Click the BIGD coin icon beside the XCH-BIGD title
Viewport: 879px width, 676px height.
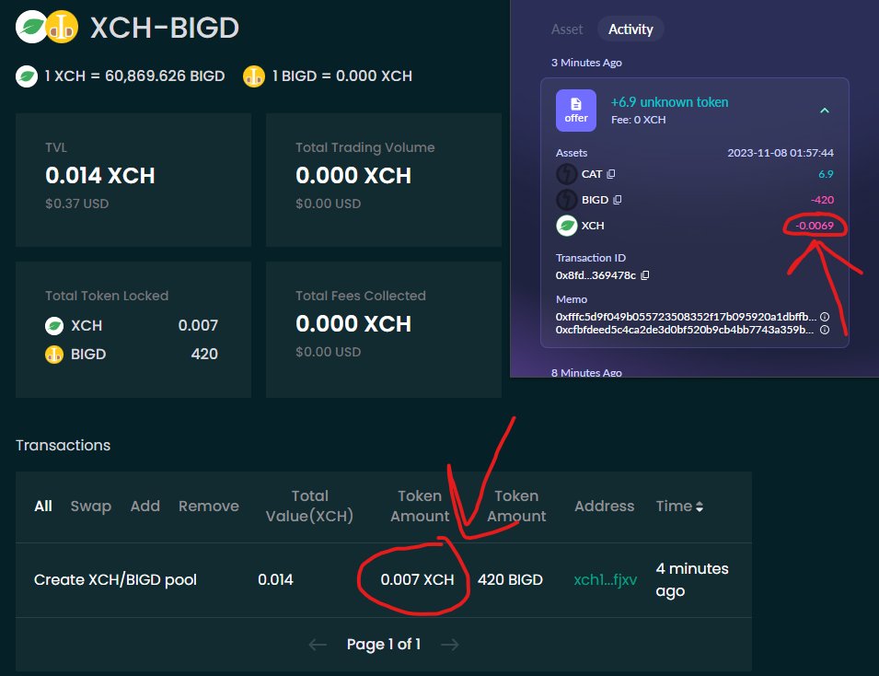pyautogui.click(x=62, y=27)
